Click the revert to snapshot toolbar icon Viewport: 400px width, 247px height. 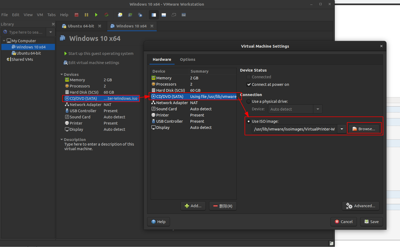tap(130, 15)
